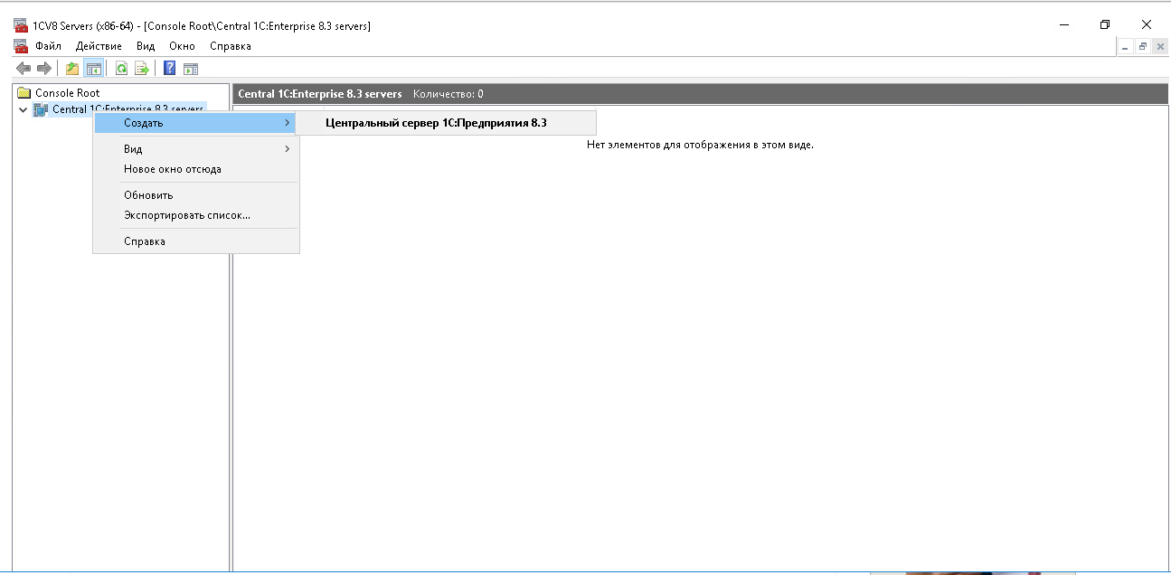Choose Центральный сервер 1С:Предприятия 8.3 submenu item
The width and height of the screenshot is (1171, 575).
(x=436, y=123)
